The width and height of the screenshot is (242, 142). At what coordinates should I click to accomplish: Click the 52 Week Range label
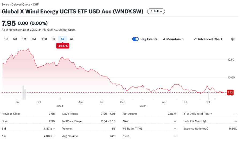[72, 121]
